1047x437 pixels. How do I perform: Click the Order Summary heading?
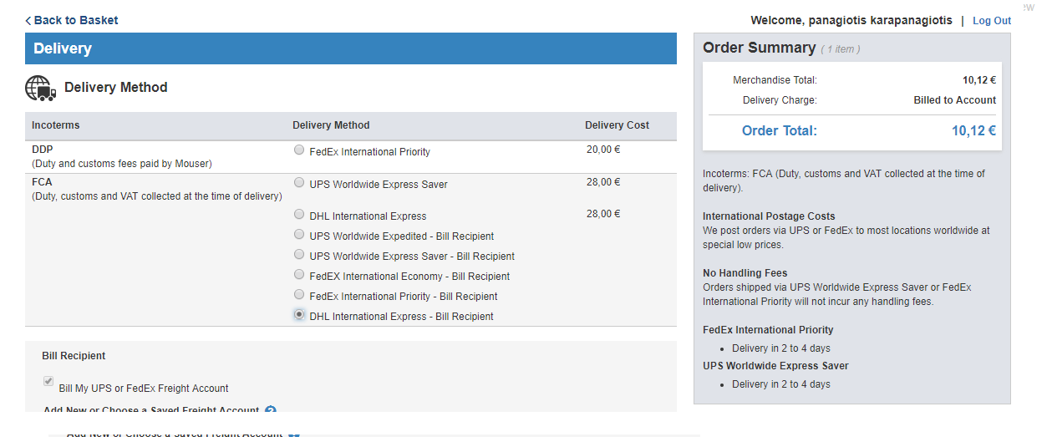[759, 48]
